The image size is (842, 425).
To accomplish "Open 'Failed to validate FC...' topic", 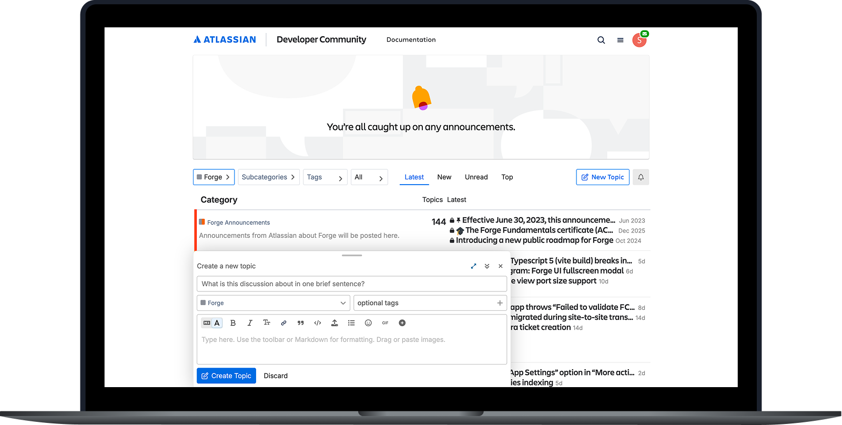I will 572,307.
